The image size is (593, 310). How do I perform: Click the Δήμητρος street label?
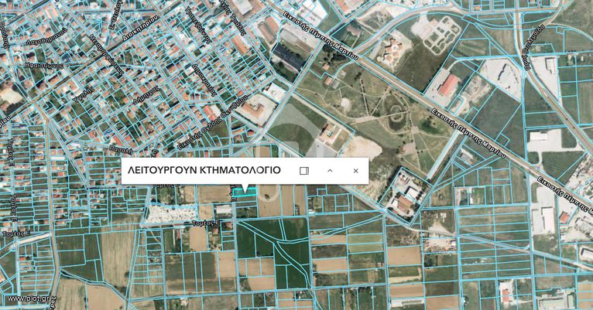tap(146, 96)
